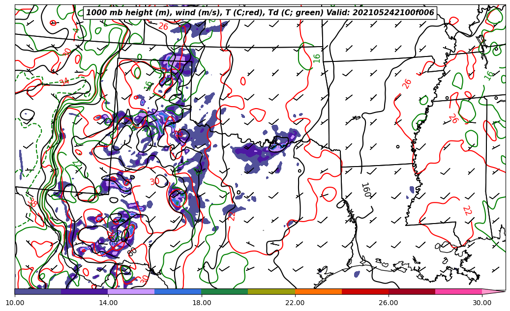Select the dark purple 12–14 colorbar segment
510x311 pixels.
click(x=85, y=291)
